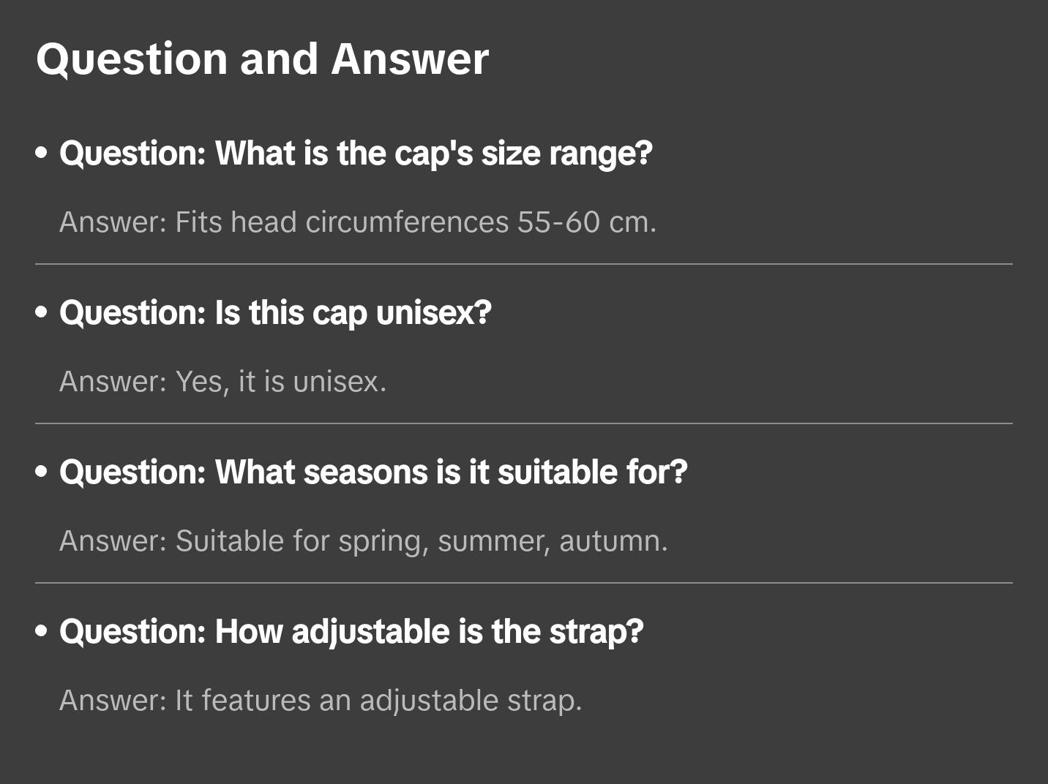
Task: Click the word 'Answer:' in the size reply
Action: click(113, 222)
